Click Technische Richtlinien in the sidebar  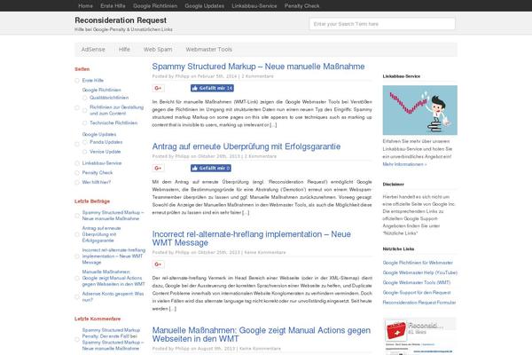click(x=113, y=123)
